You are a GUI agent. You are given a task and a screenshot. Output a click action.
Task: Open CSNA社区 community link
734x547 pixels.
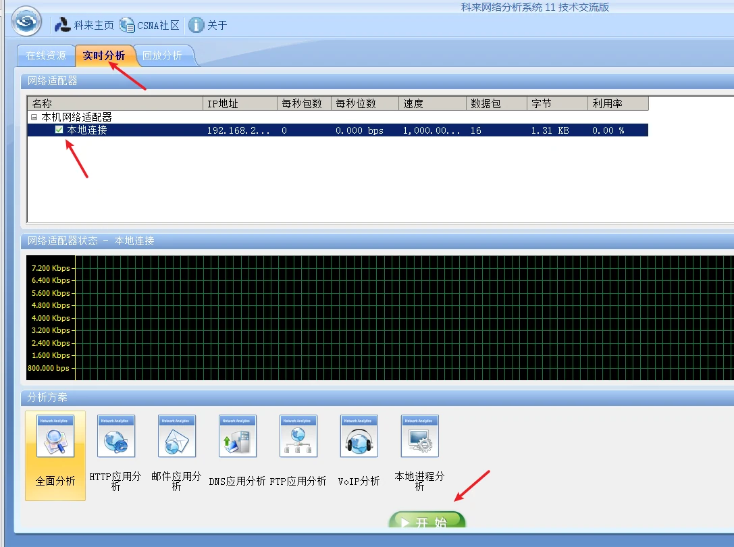tap(149, 25)
